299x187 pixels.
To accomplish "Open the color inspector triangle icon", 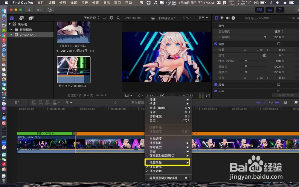I will click(x=222, y=18).
